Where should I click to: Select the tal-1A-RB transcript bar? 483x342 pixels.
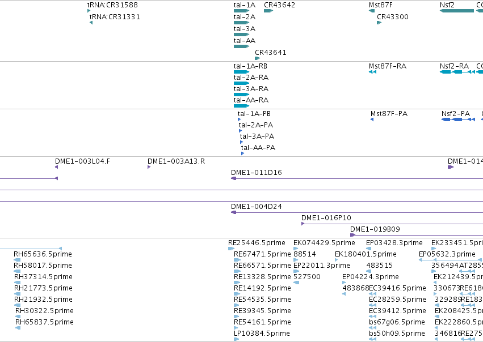242,72
